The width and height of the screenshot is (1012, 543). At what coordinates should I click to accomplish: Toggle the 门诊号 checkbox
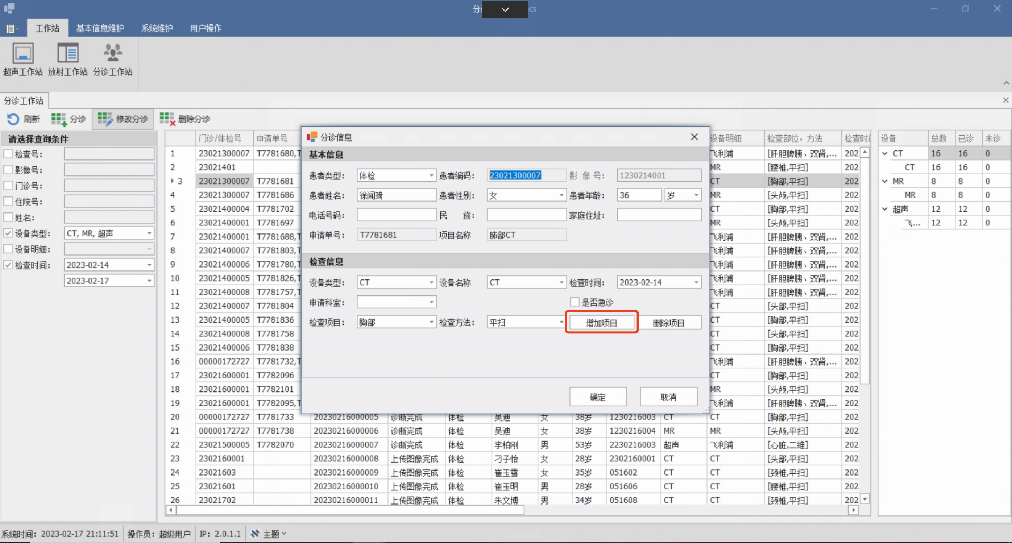tap(8, 186)
